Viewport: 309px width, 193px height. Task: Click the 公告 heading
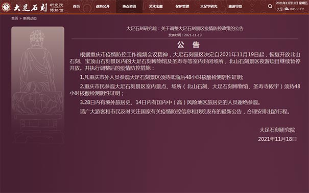pyautogui.click(x=188, y=45)
